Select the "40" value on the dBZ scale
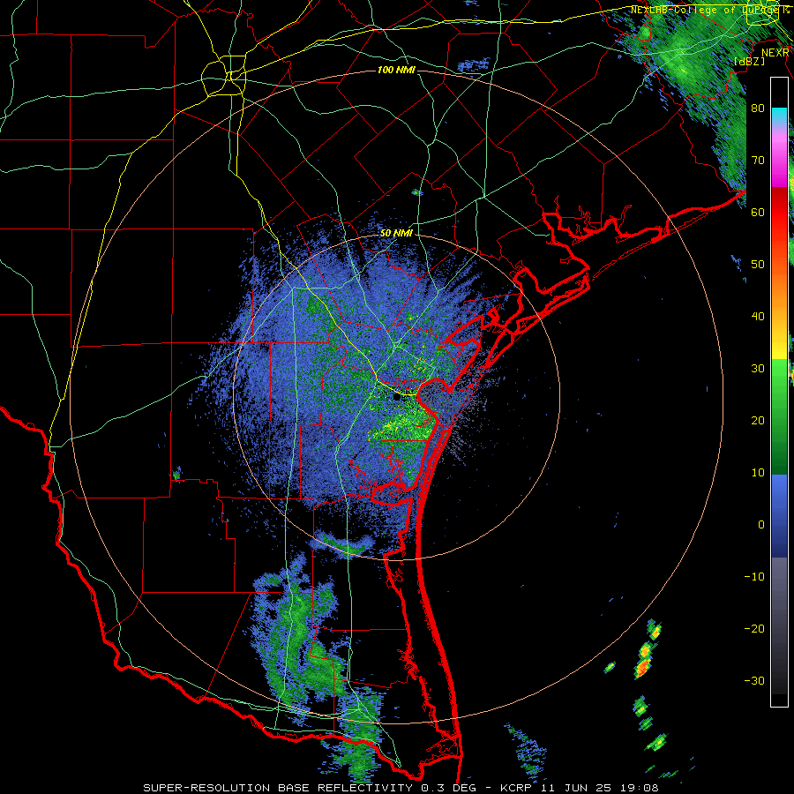This screenshot has height=794, width=794. click(758, 317)
